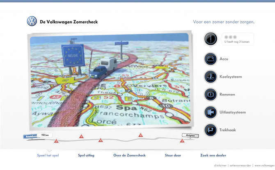Select the Uitlaatsysteem exhaust icon
The height and width of the screenshot is (170, 275).
pos(211,112)
